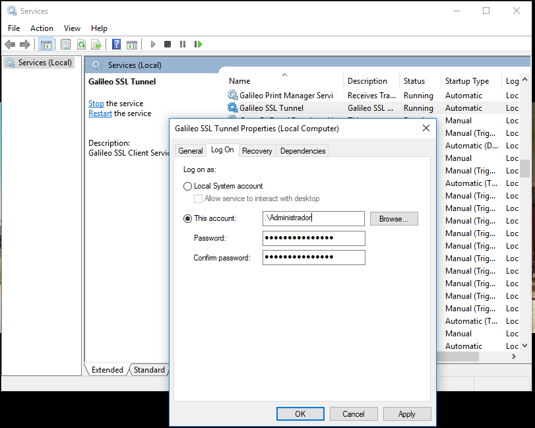This screenshot has width=535, height=428.
Task: Open the Action menu
Action: (x=42, y=28)
